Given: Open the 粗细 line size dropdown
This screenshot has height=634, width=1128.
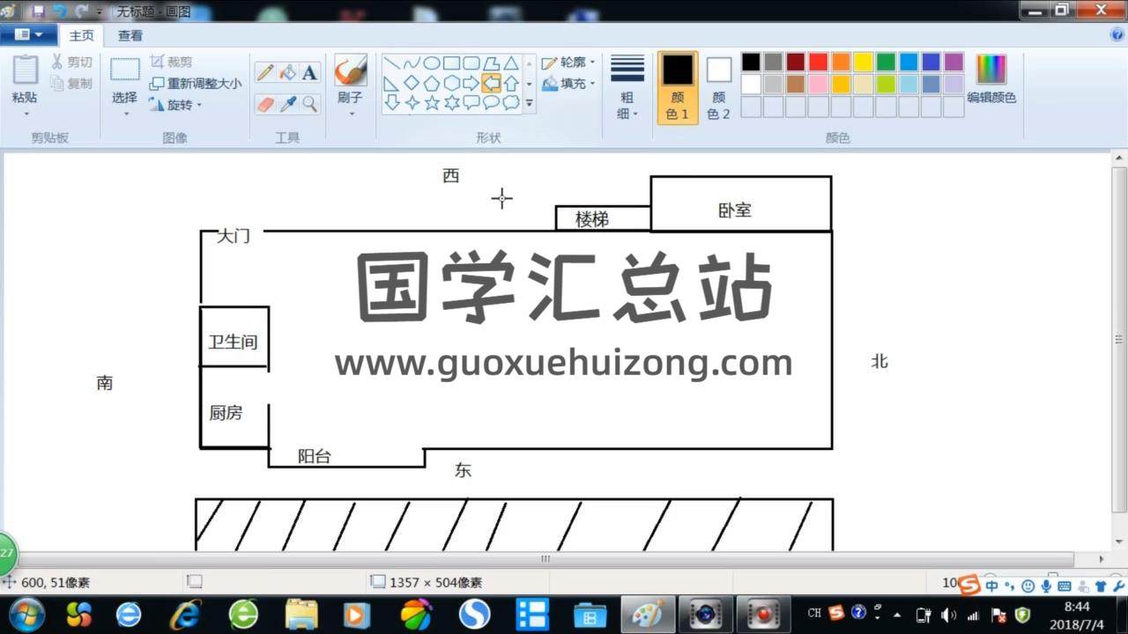Looking at the screenshot, I should click(x=627, y=86).
